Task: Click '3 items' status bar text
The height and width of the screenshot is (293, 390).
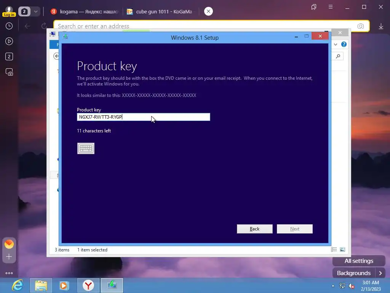Action: pyautogui.click(x=62, y=250)
